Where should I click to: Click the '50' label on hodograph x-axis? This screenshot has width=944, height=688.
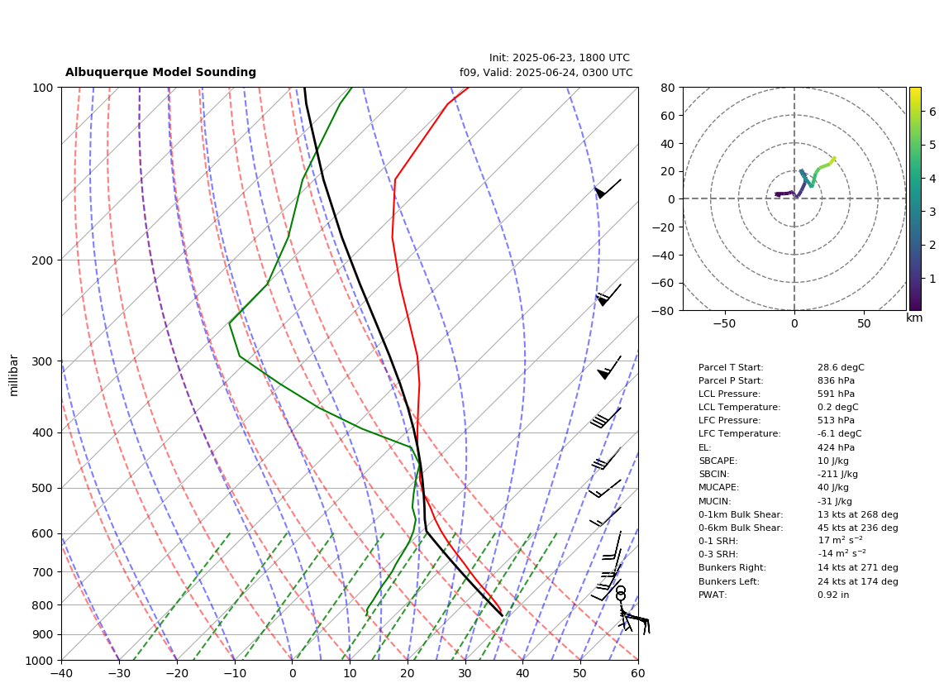864,323
